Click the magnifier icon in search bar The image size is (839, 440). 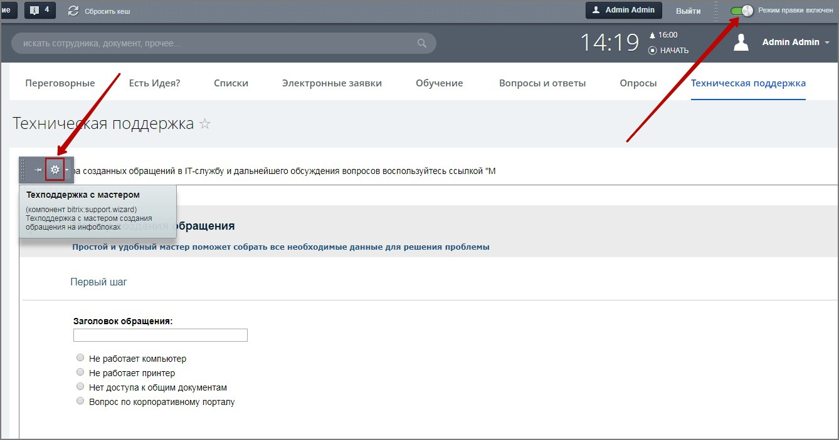(422, 44)
